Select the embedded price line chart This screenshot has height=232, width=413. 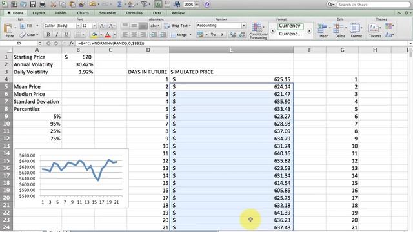(x=72, y=179)
